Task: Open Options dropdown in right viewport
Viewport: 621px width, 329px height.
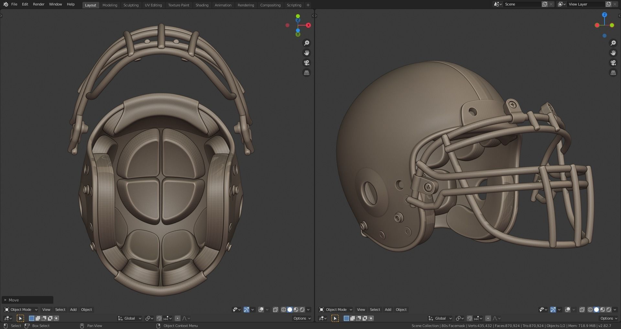Action: pyautogui.click(x=608, y=318)
